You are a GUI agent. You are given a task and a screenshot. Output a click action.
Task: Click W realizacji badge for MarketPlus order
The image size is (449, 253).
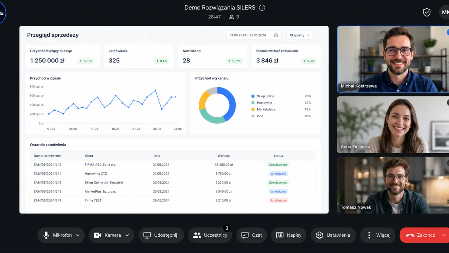[x=278, y=191]
